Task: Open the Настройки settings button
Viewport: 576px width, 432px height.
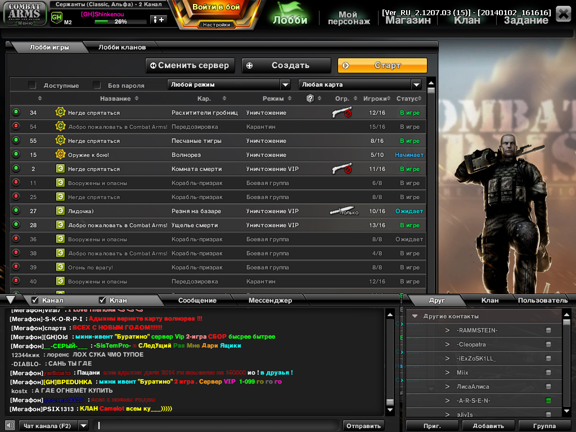Action: [217, 25]
